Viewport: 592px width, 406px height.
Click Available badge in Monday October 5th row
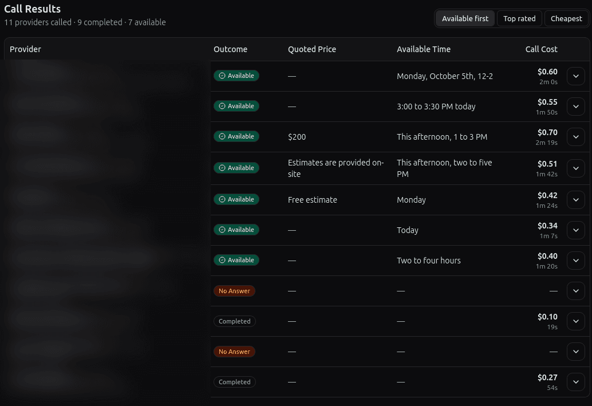tap(236, 76)
